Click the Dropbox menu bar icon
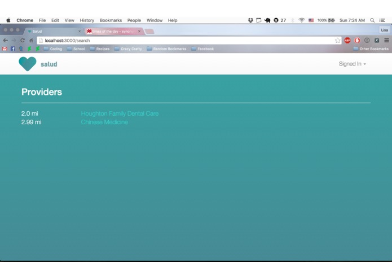Viewport: 392px width, 279px height. pos(250,20)
